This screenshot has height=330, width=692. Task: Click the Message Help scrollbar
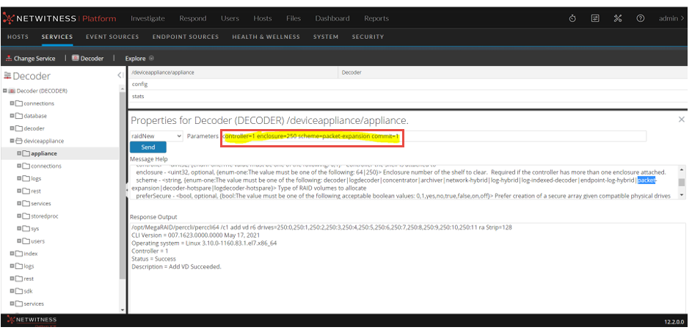pyautogui.click(x=682, y=183)
